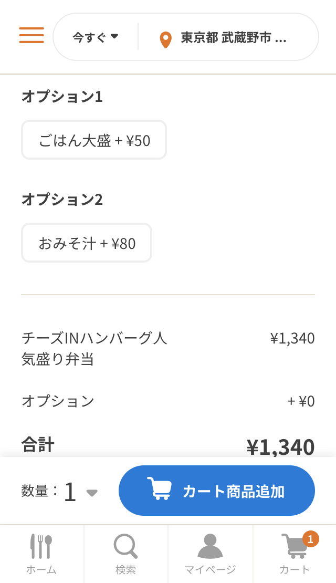Open search via the 検索 magnifier icon
336x583 pixels.
click(125, 546)
